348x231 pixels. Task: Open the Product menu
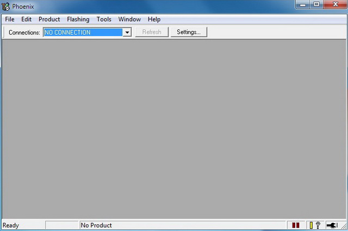coord(49,20)
